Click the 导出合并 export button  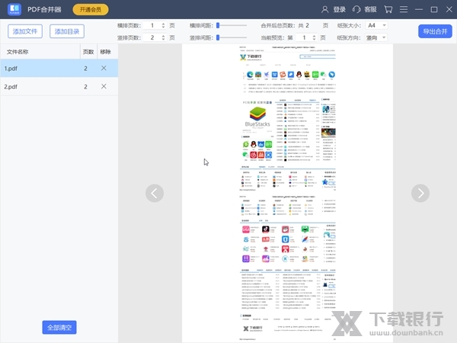[435, 31]
